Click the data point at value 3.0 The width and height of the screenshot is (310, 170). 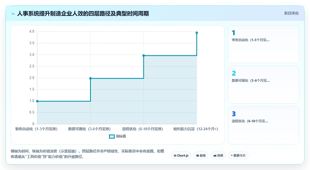click(x=144, y=55)
